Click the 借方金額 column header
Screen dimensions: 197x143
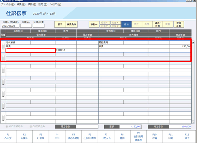(87, 35)
